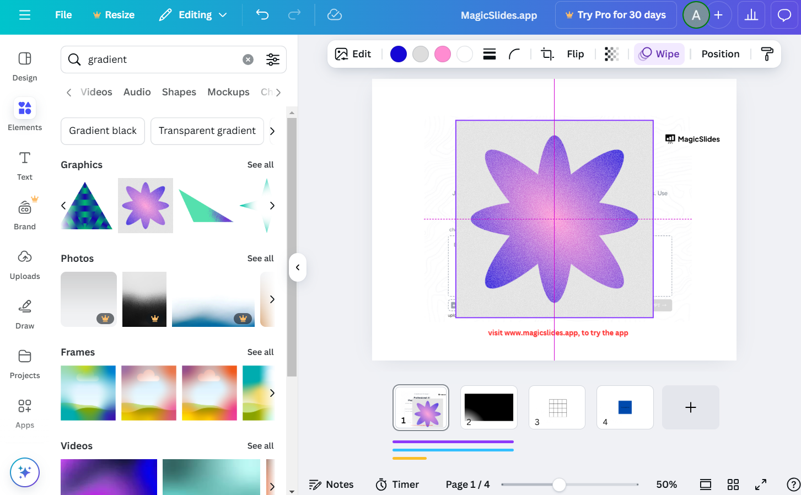Open the corner rounding tool
Image resolution: width=801 pixels, height=495 pixels.
(x=514, y=54)
